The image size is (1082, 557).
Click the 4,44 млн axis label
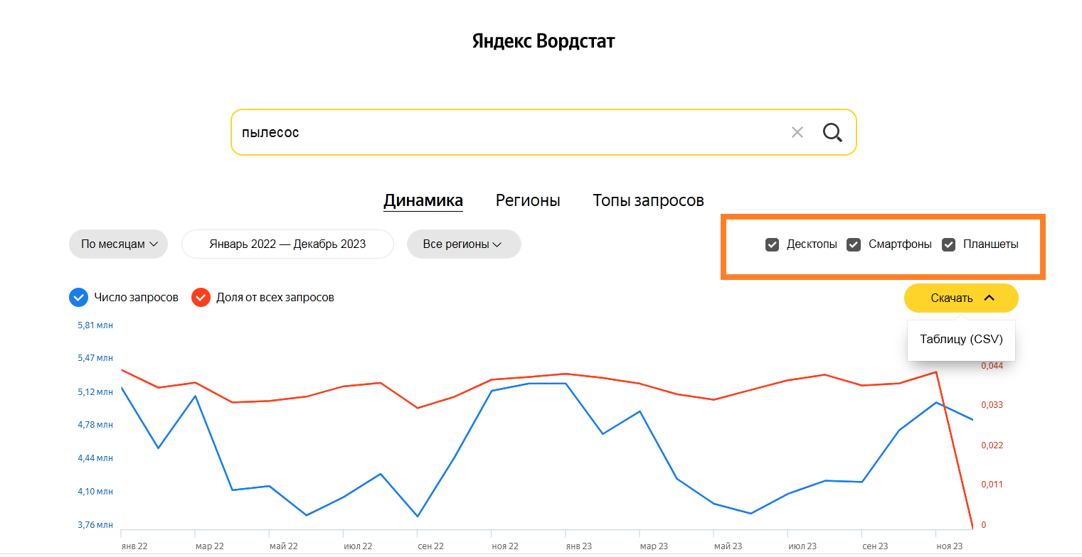point(95,458)
